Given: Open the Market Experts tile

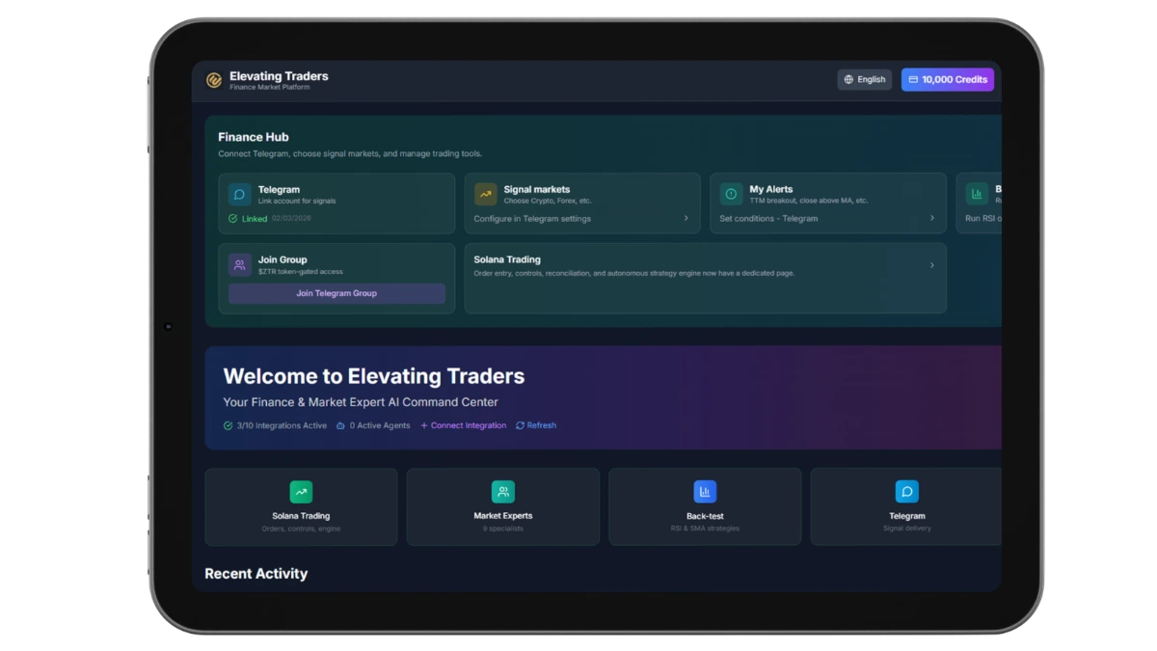Looking at the screenshot, I should click(503, 507).
